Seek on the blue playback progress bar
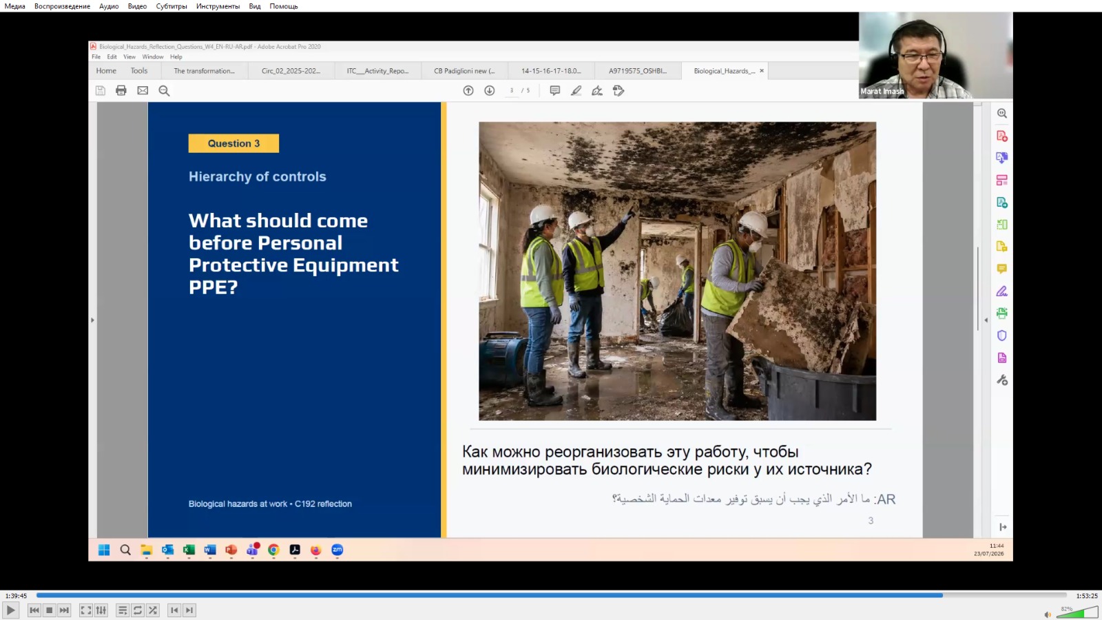This screenshot has height=620, width=1102. [551, 595]
